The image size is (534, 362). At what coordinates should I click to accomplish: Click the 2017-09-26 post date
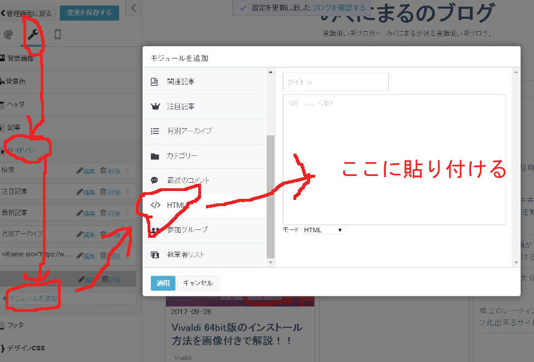tap(191, 312)
